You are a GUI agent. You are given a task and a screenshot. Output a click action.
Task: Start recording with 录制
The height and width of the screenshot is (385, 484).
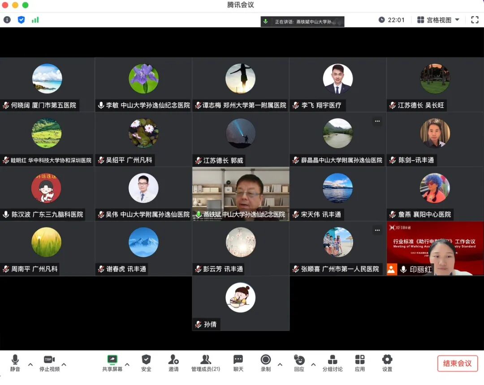pyautogui.click(x=265, y=363)
